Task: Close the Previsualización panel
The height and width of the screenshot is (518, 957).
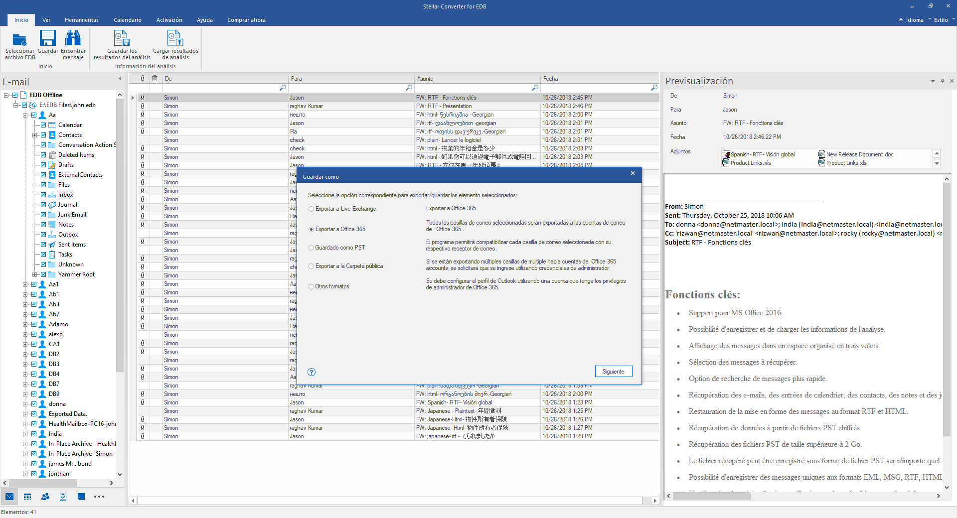Action: 952,81
